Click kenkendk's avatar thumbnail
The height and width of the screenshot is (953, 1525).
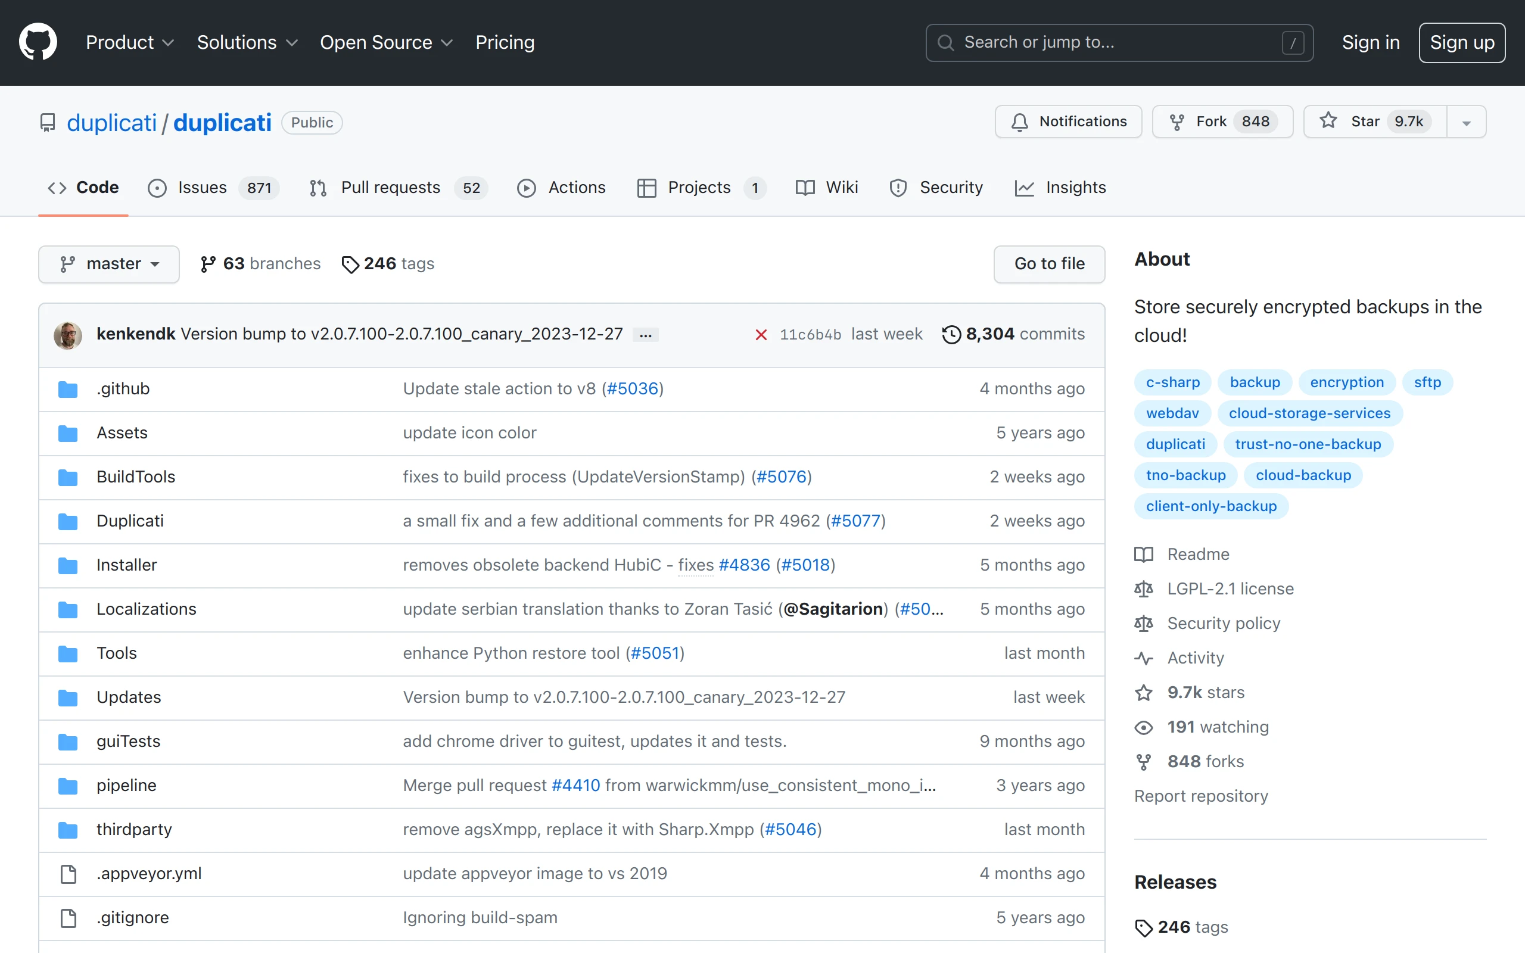pyautogui.click(x=68, y=334)
